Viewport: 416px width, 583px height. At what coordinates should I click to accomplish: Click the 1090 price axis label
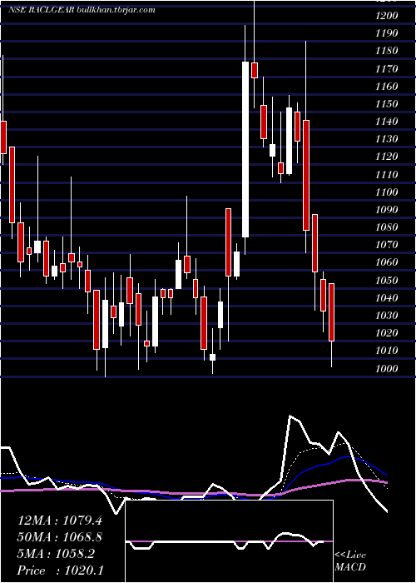click(x=387, y=210)
